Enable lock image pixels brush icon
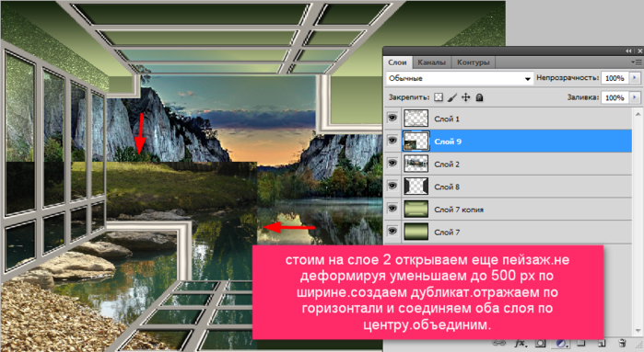The width and height of the screenshot is (644, 352). (451, 97)
